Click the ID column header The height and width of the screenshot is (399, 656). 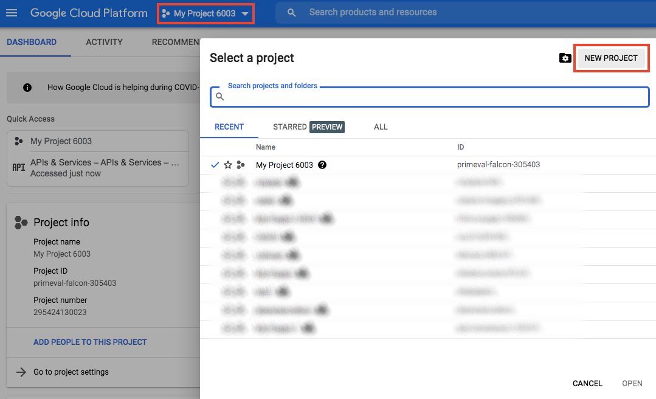point(460,147)
